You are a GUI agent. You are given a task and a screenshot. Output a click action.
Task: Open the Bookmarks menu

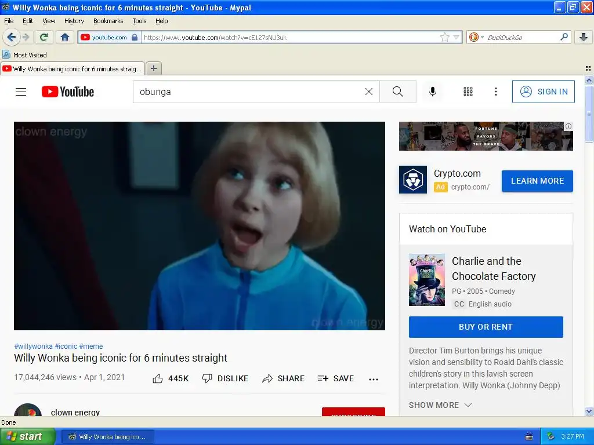(x=108, y=21)
